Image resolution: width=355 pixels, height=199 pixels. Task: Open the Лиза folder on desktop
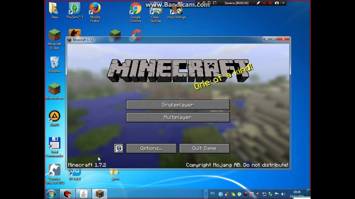coord(54,11)
